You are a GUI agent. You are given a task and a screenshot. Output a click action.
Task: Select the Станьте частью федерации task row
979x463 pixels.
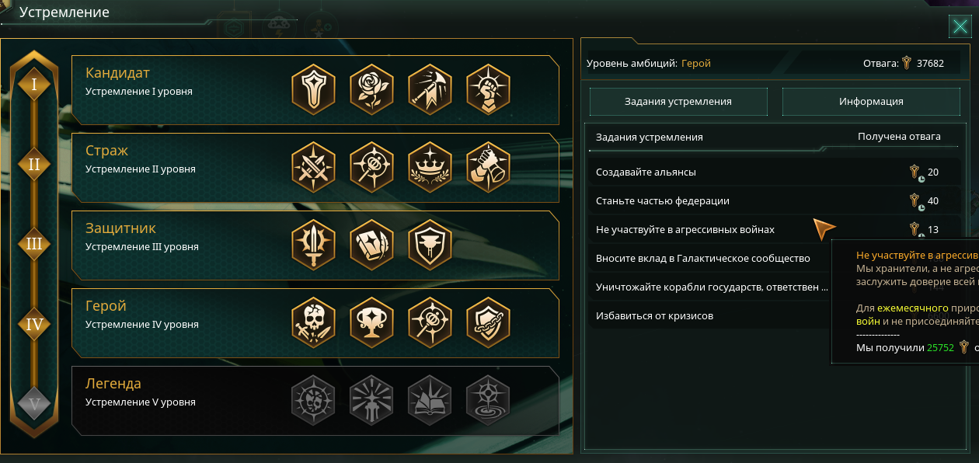[x=773, y=201]
